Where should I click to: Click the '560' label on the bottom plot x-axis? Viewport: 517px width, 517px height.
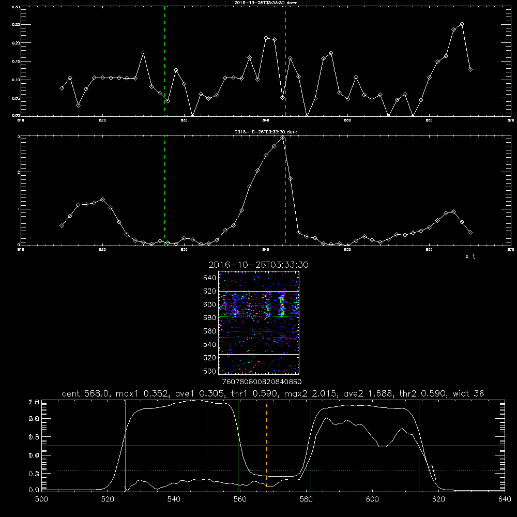(240, 499)
